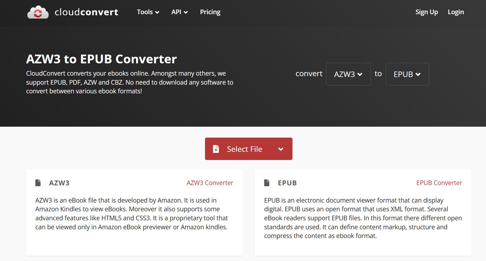The width and height of the screenshot is (486, 261).
Task: Click the Sign Up link
Action: (x=426, y=12)
